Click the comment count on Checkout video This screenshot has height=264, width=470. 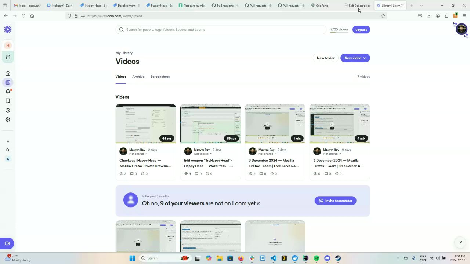tap(133, 174)
